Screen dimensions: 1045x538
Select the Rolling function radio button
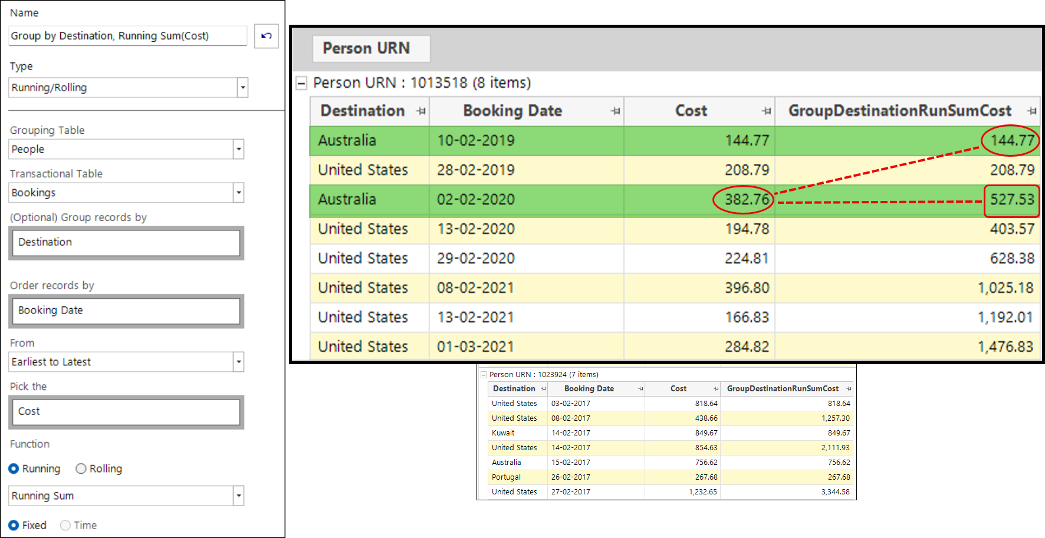(x=81, y=468)
